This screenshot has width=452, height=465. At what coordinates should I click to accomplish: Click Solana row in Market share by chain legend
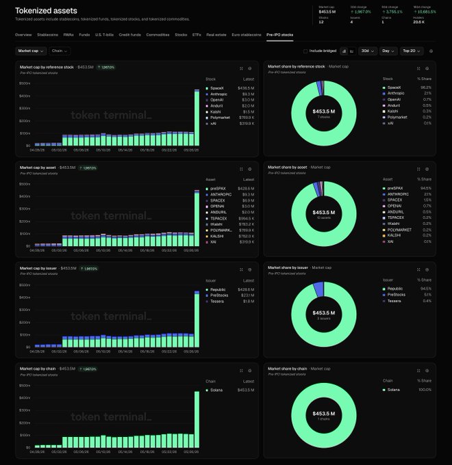point(407,390)
